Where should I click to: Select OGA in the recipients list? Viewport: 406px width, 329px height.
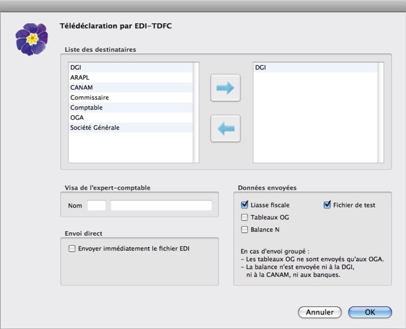coord(131,118)
